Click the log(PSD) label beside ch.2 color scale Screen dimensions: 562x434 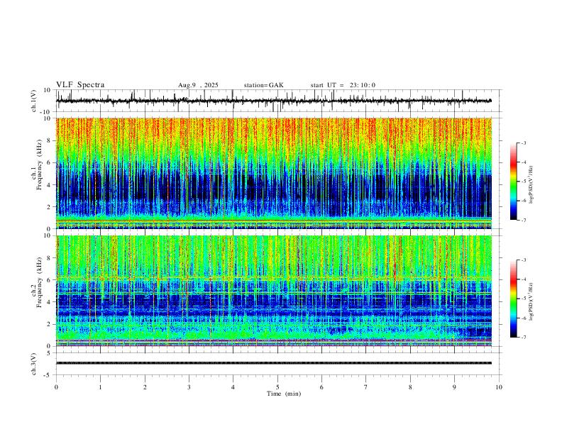click(x=531, y=302)
